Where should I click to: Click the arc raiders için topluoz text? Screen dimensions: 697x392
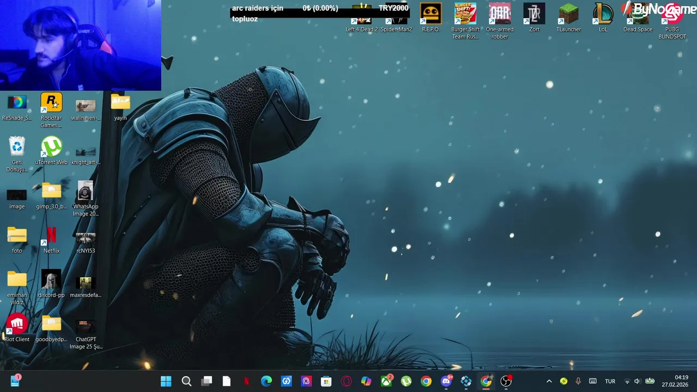[x=258, y=14]
